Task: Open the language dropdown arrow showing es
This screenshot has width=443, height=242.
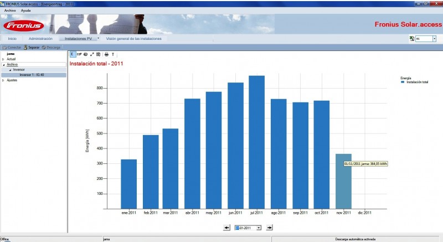Action: click(434, 39)
